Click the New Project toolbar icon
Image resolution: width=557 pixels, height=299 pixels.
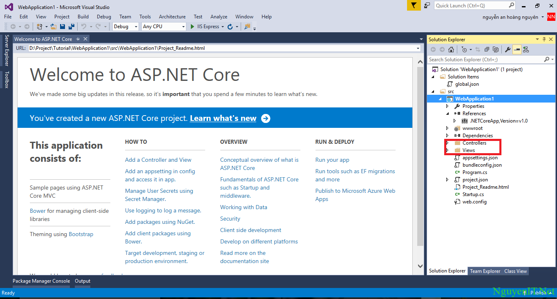point(39,27)
